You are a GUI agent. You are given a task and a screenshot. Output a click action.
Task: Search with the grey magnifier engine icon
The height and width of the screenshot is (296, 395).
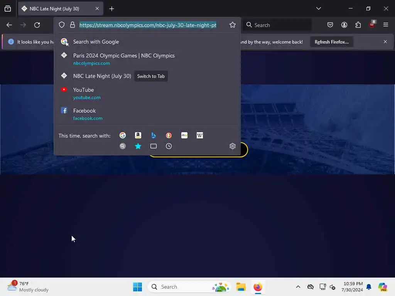pos(123,146)
